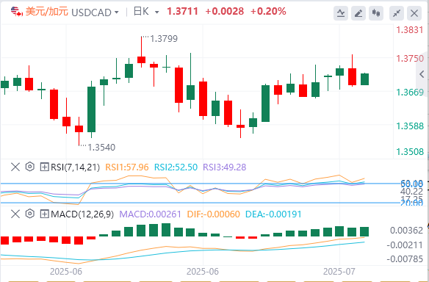Click the 1.3508 price axis label
429x282 pixels.
pyautogui.click(x=410, y=152)
